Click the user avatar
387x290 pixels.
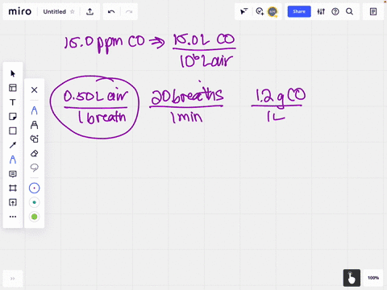pos(273,11)
